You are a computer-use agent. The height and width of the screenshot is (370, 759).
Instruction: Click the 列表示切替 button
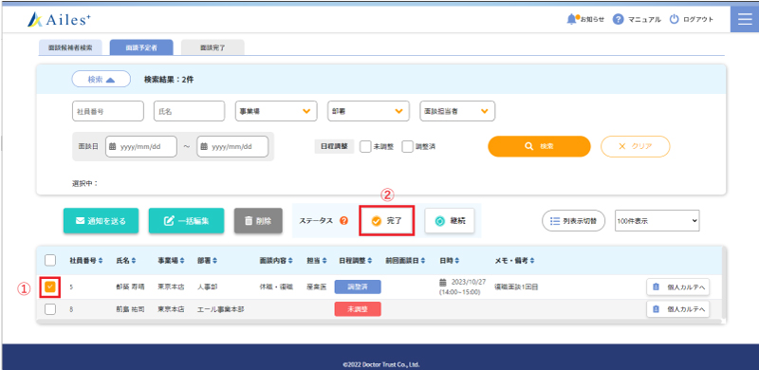[574, 221]
